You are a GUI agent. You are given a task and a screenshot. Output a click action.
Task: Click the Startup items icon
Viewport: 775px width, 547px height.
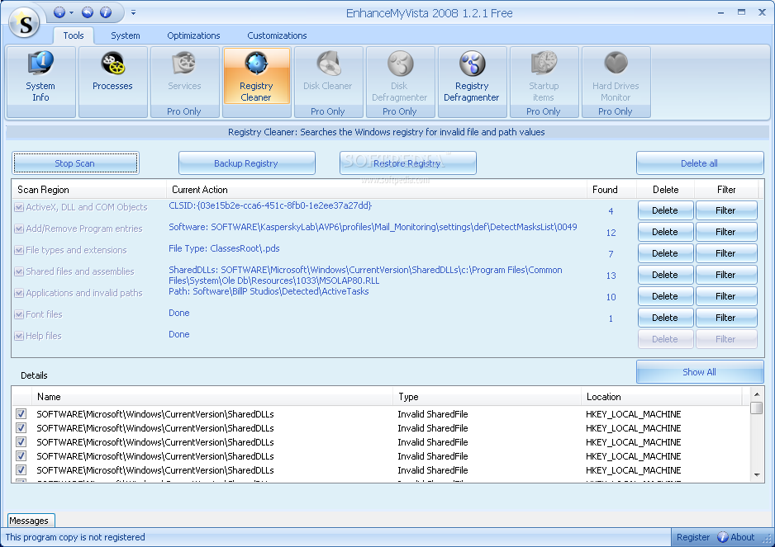coord(544,64)
